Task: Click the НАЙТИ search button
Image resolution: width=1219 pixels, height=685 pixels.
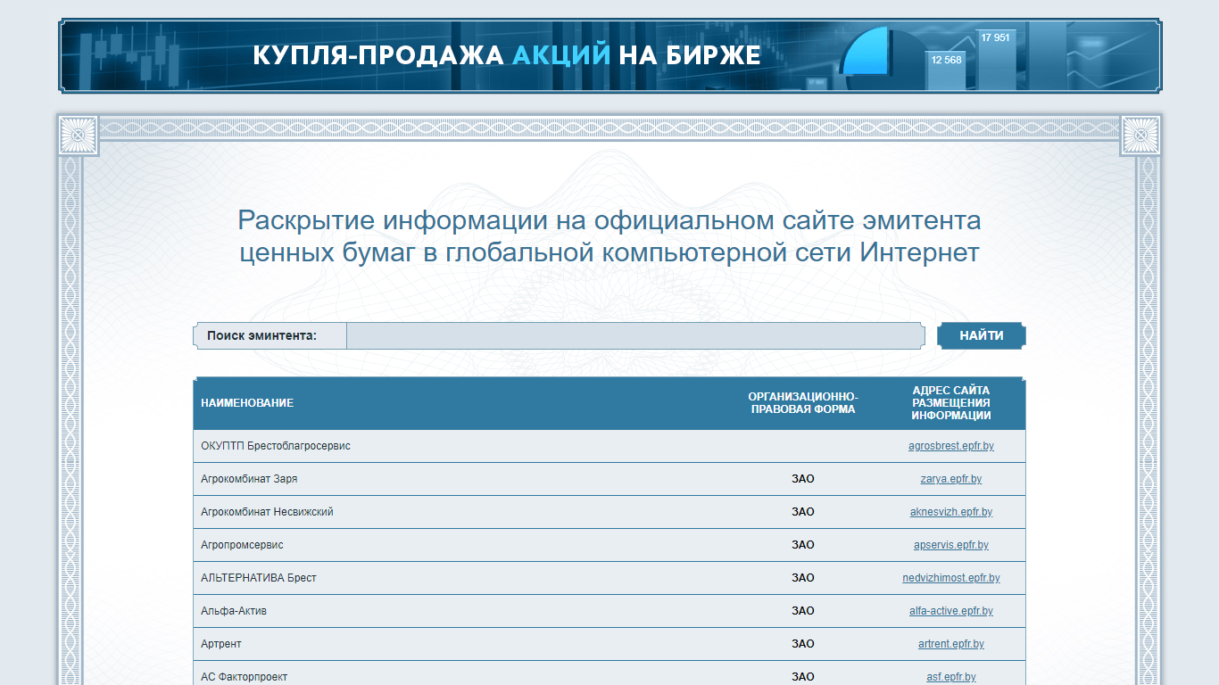Action: (x=982, y=336)
